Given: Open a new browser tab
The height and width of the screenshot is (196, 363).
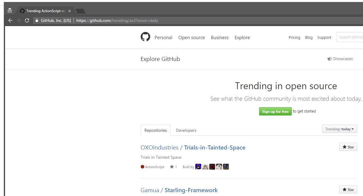Looking at the screenshot, I should (x=80, y=11).
